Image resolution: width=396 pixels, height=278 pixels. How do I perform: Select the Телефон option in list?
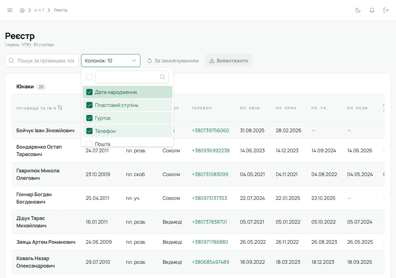pos(127,131)
